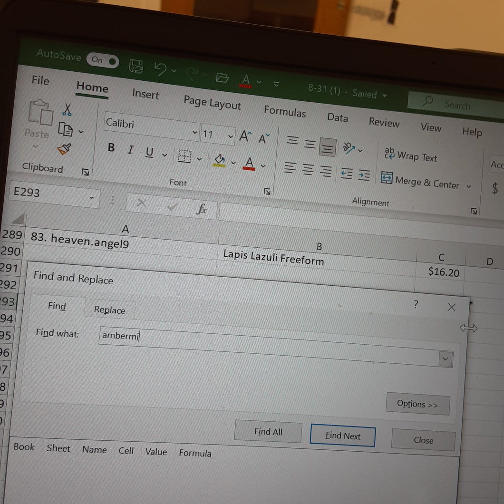The image size is (504, 504).
Task: Click the Undo arrow in title bar
Action: point(160,68)
